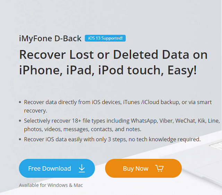Select the iMyFone D-Back product title

tap(50, 39)
